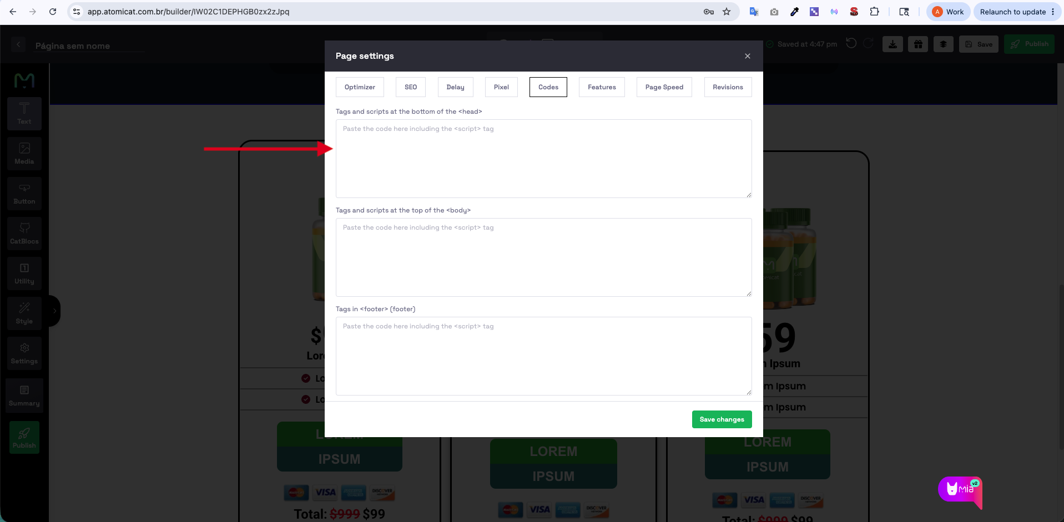Viewport: 1064px width, 522px height.
Task: Open the Delay tab
Action: coord(455,87)
